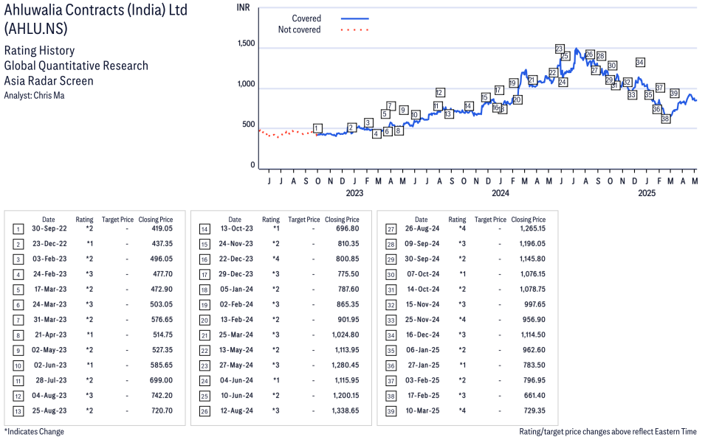The image size is (705, 437).
Task: Click chart marker 12 above the price line
Action: 440,92
